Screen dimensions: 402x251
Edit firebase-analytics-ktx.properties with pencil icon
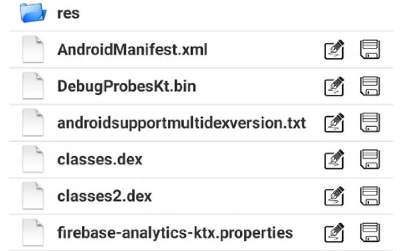tap(334, 233)
